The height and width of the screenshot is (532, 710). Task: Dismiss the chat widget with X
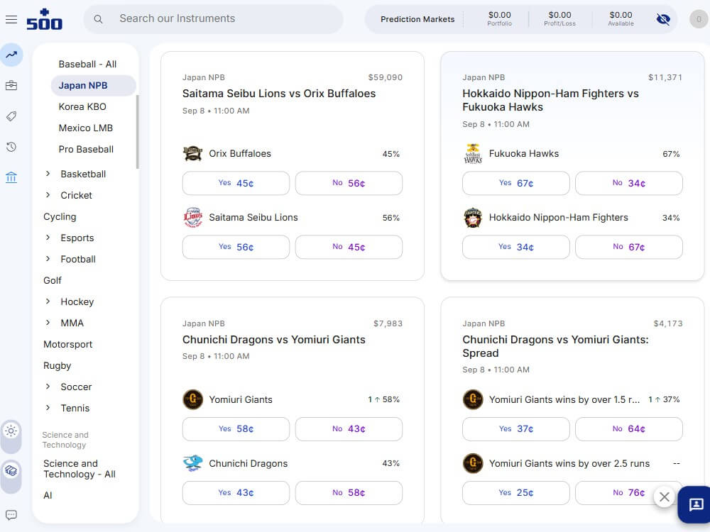click(x=665, y=497)
